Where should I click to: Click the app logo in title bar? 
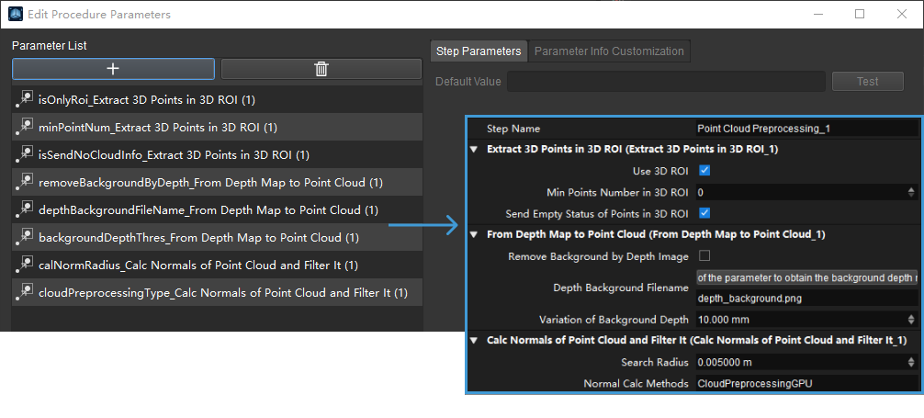pyautogui.click(x=17, y=15)
